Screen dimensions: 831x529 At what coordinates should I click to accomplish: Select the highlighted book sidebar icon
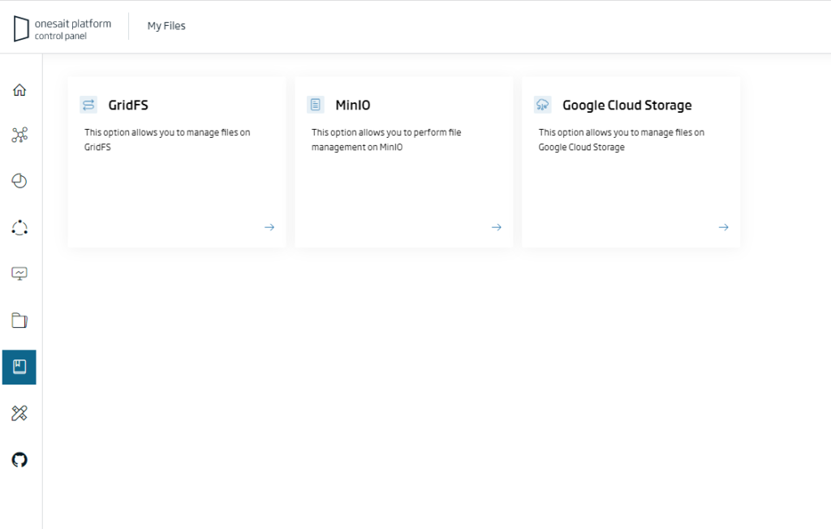[x=19, y=367]
